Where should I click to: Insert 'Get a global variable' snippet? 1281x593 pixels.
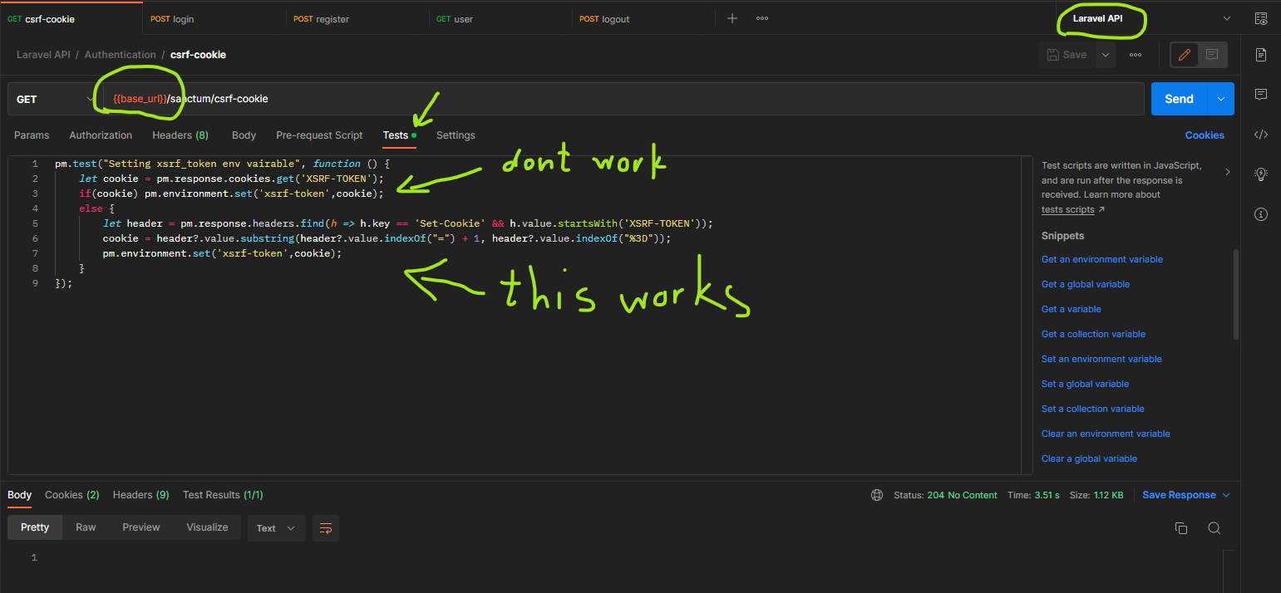[x=1086, y=284]
